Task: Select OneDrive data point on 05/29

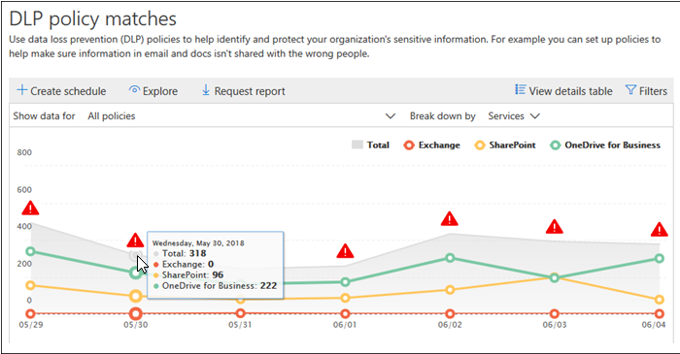Action: (x=30, y=251)
